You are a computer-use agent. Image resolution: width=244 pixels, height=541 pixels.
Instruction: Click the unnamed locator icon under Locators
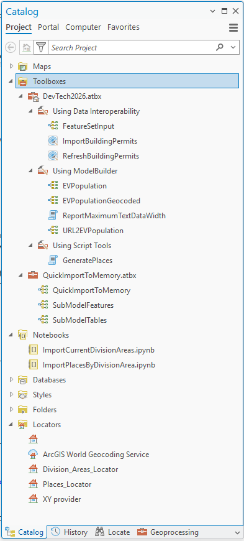33,439
